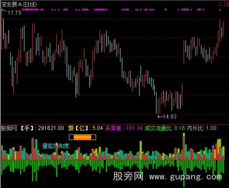Image resolution: width=229 pixels, height=188 pixels.
Task: Click the 17.75 high price label
Action: [x=14, y=13]
